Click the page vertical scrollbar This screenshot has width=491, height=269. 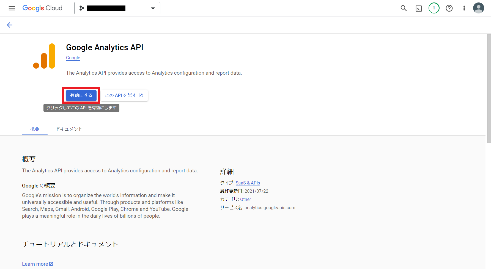click(489, 88)
